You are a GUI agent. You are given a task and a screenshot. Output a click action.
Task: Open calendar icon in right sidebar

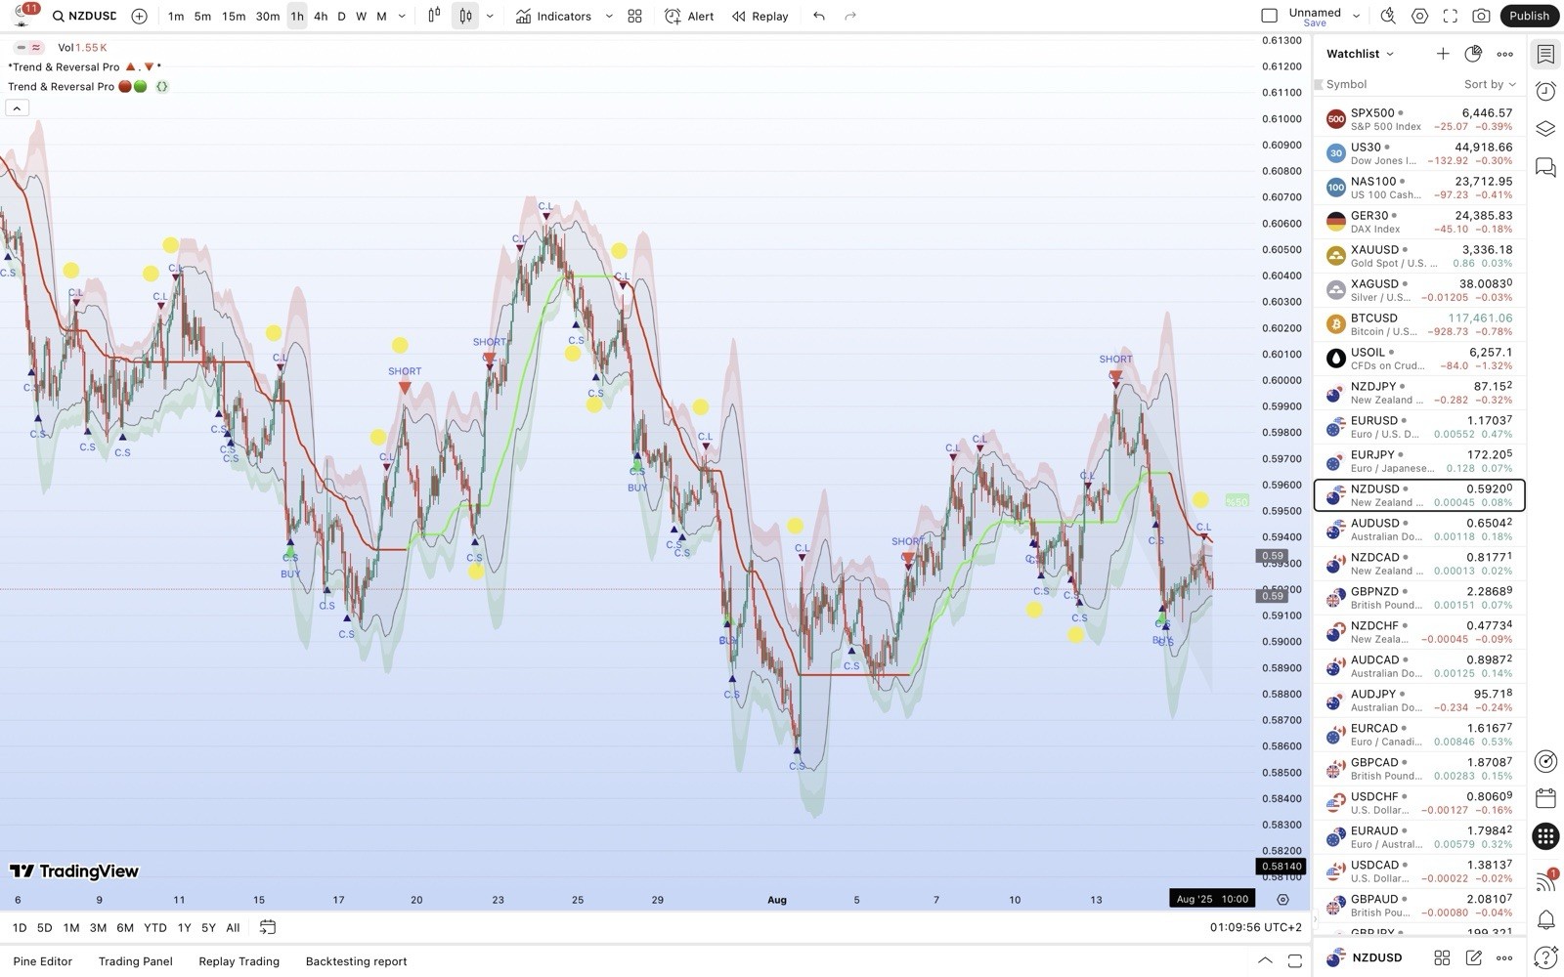pos(1545,798)
